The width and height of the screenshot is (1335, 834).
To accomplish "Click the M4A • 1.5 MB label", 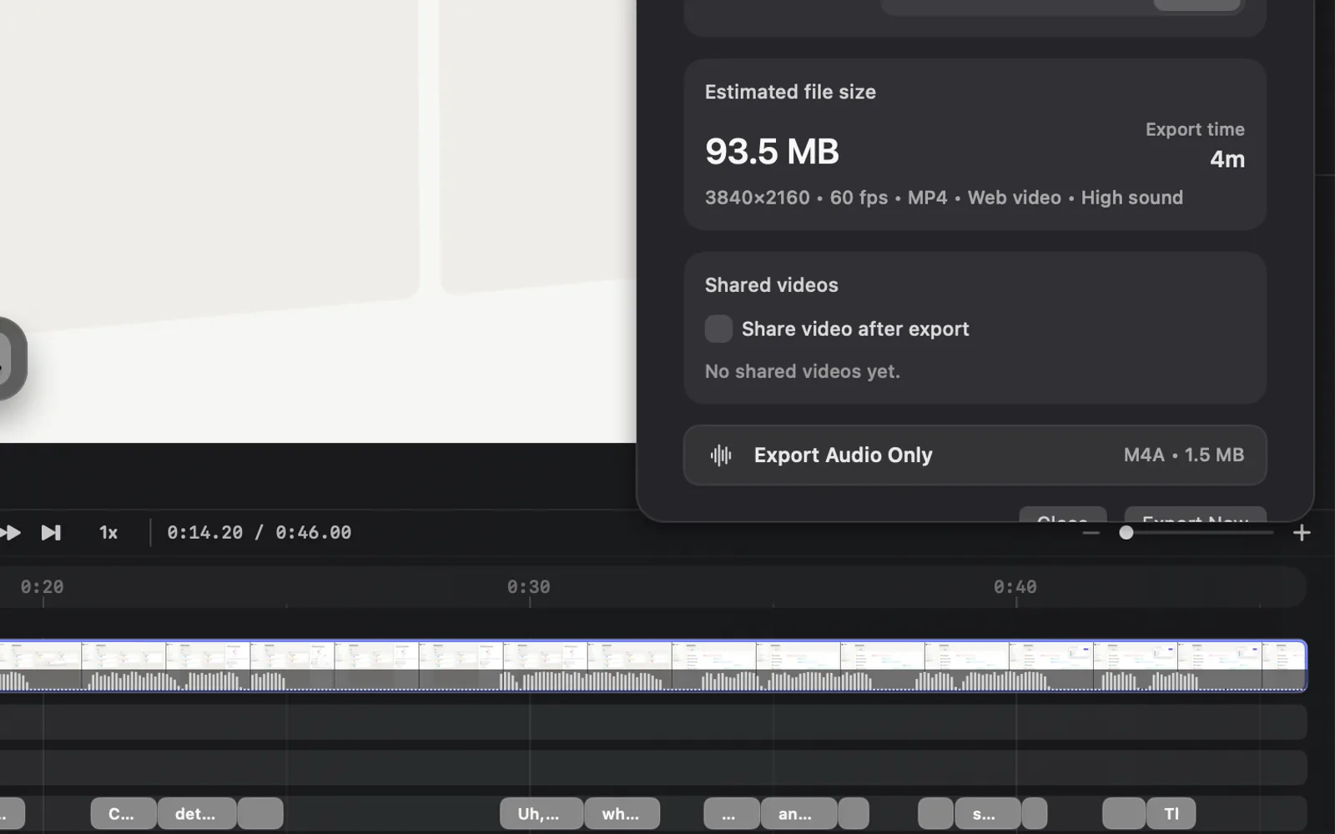I will click(1183, 455).
